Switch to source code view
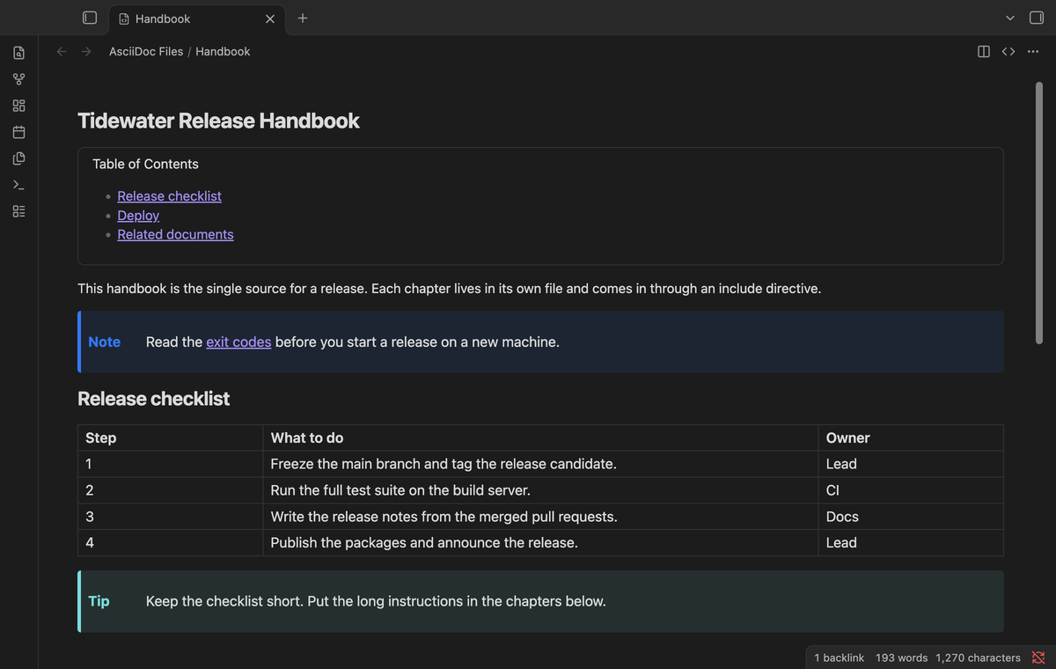Image resolution: width=1056 pixels, height=669 pixels. click(x=1008, y=51)
